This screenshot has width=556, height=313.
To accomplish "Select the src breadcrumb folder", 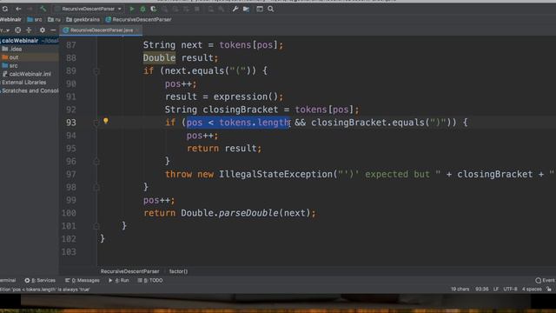I will [x=35, y=19].
